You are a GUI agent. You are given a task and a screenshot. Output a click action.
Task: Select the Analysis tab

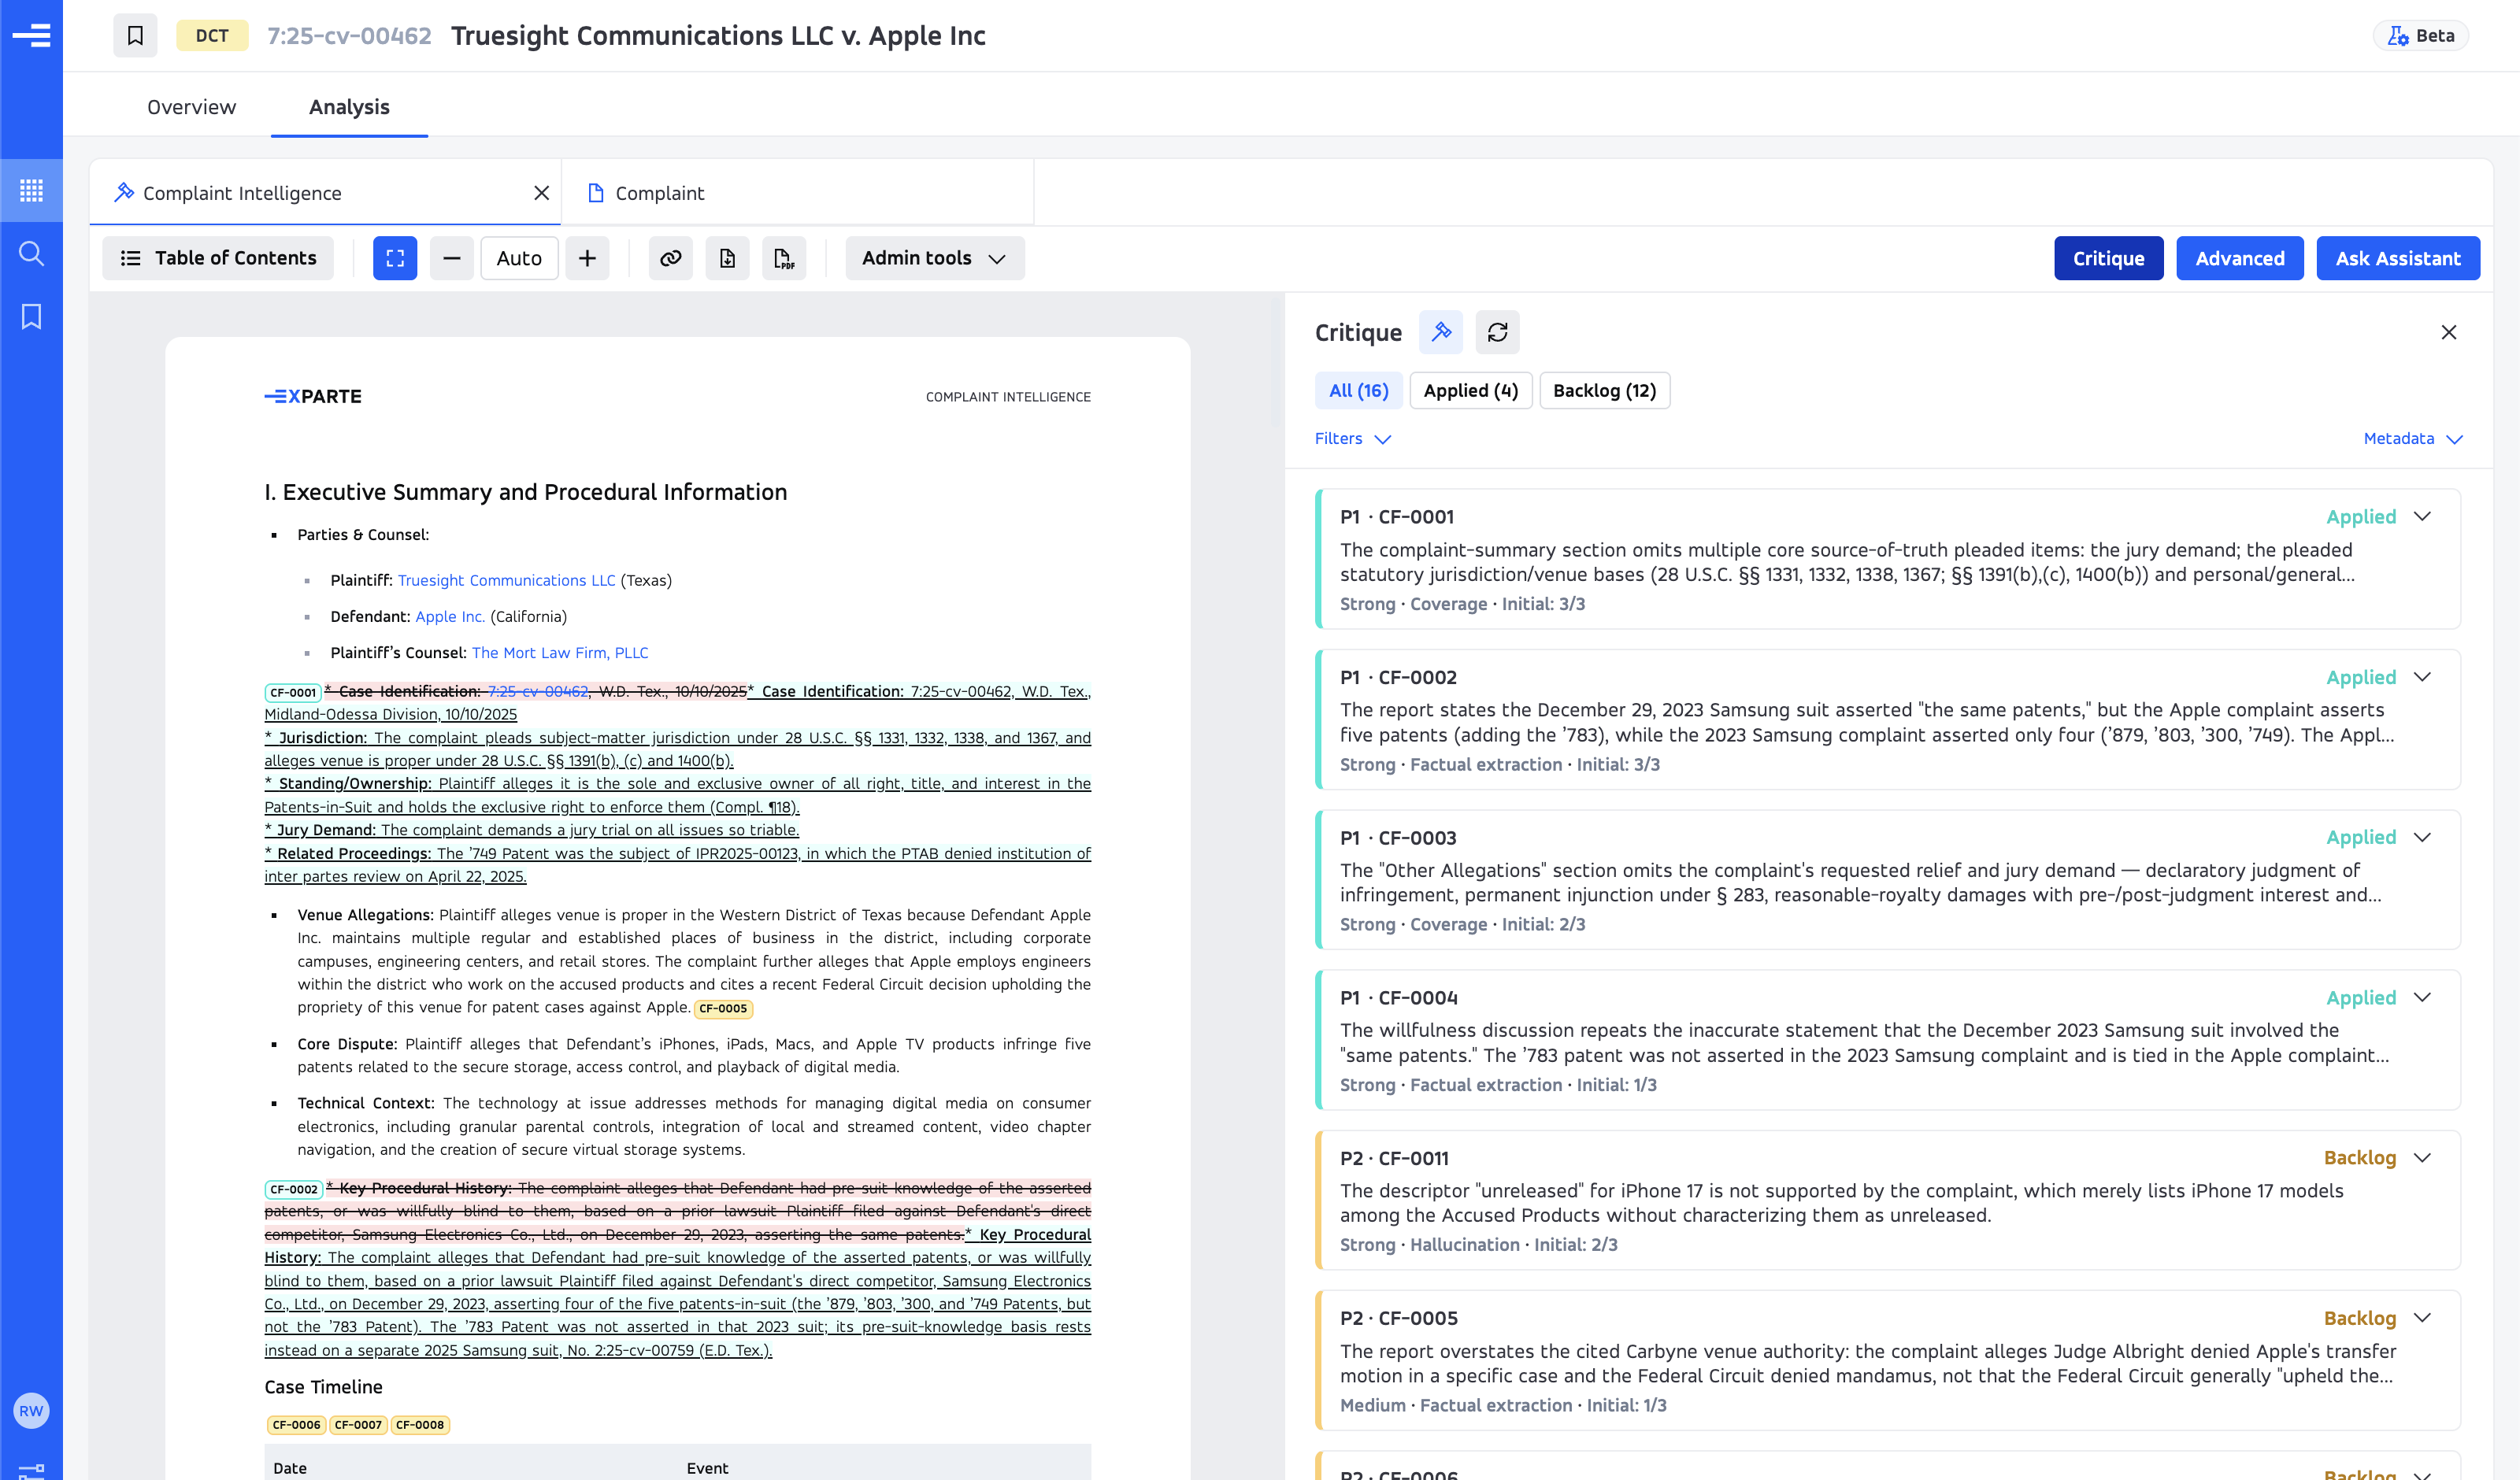[349, 107]
